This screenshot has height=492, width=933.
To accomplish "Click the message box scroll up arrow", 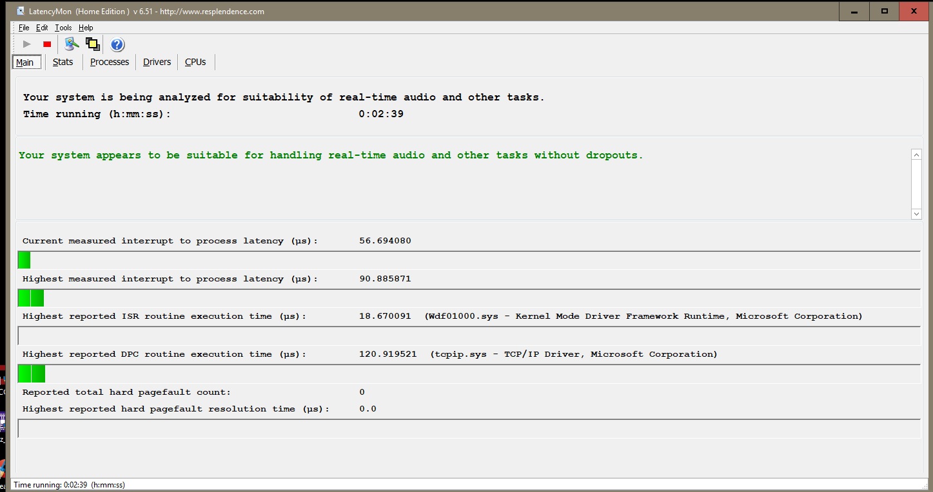I will pyautogui.click(x=916, y=155).
